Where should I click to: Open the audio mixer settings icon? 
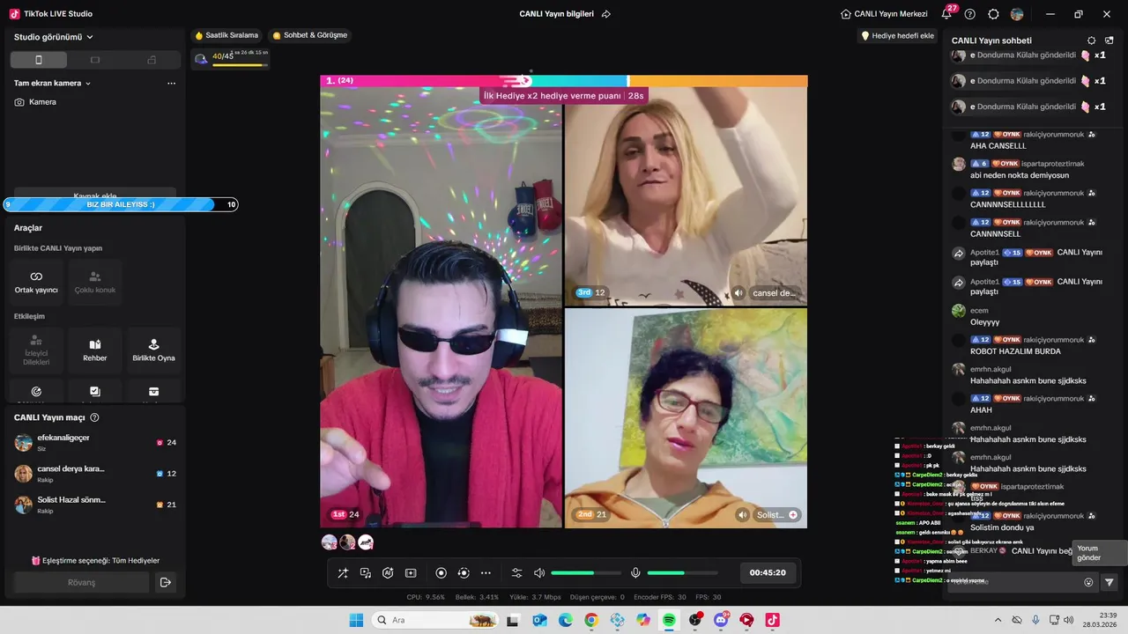coord(517,573)
